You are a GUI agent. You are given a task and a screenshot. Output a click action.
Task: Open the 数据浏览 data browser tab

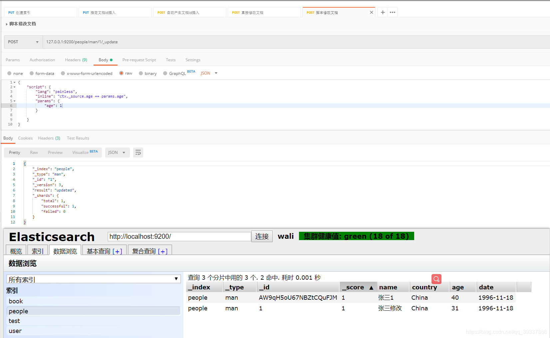(x=65, y=251)
